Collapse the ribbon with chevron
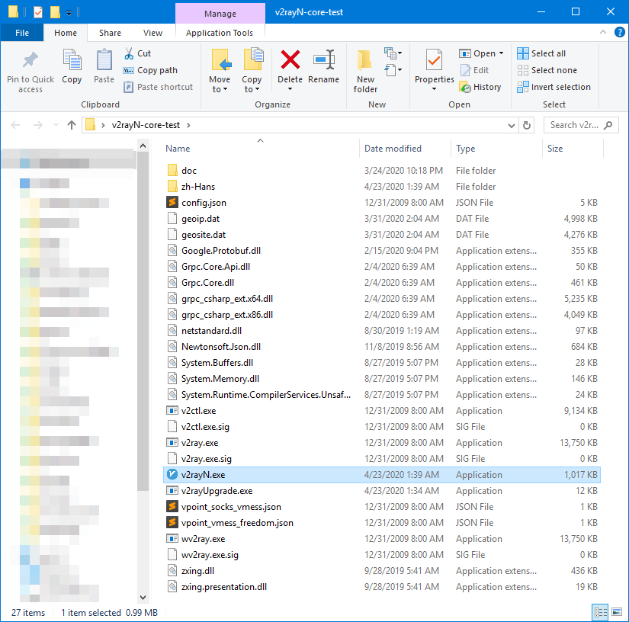 [x=602, y=32]
